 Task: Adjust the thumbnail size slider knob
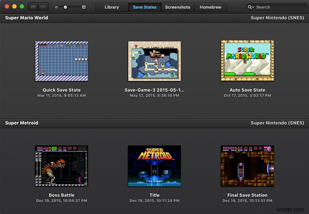click(65, 8)
